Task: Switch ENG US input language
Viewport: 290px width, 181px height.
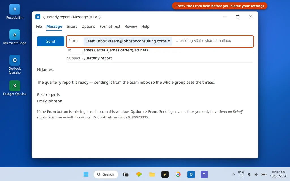Action: click(241, 174)
